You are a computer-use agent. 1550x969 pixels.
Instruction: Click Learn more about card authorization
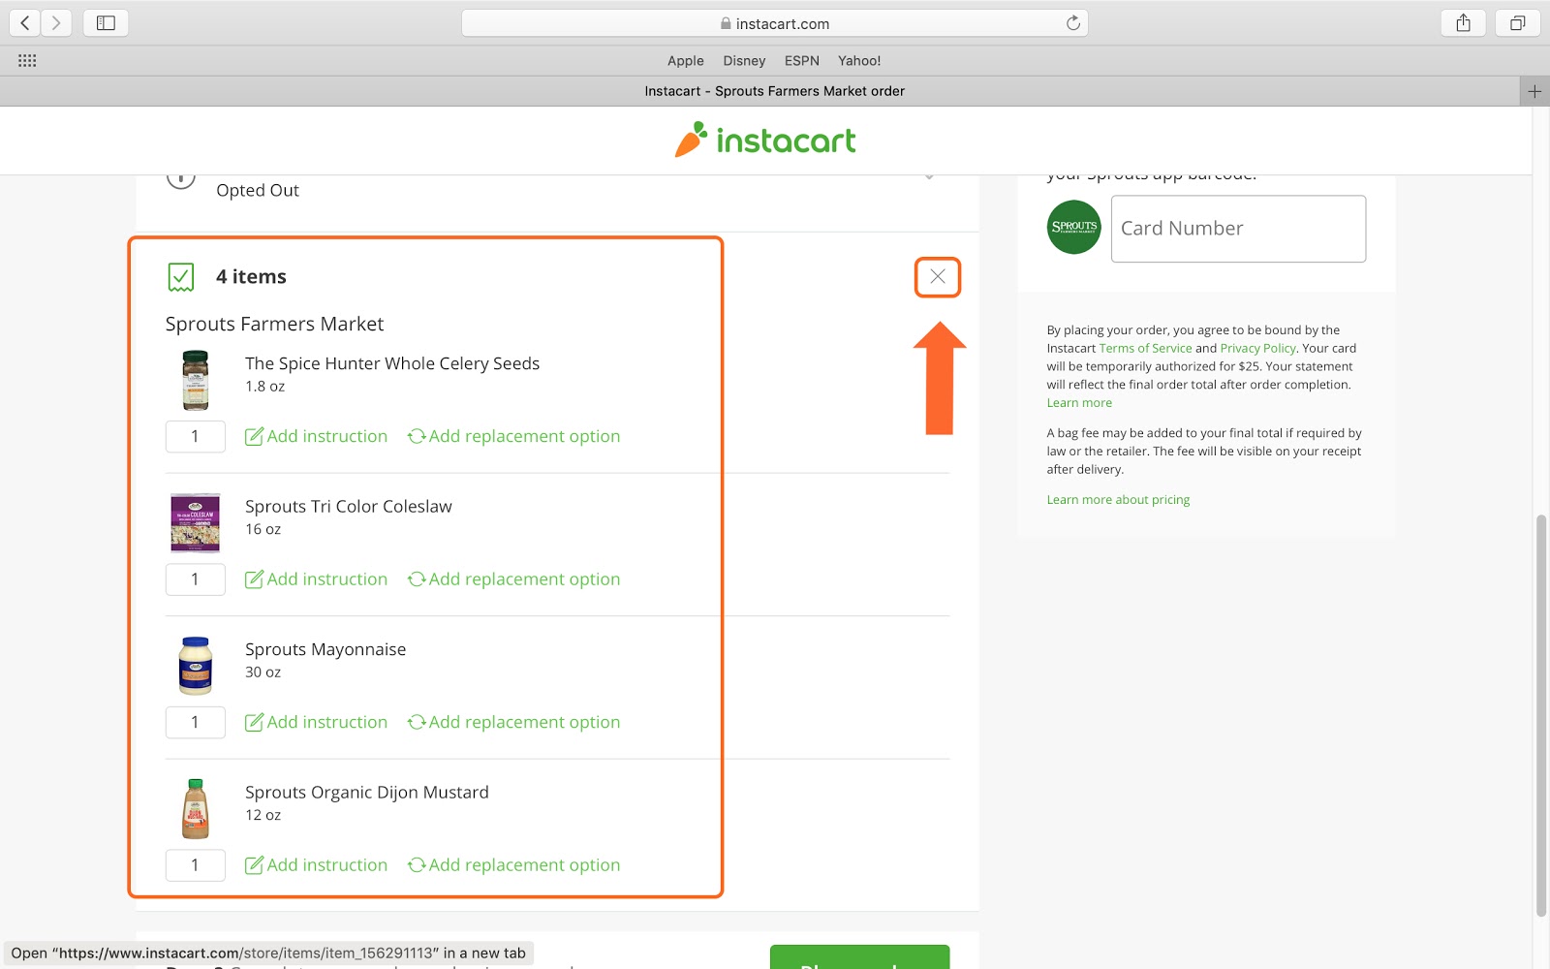pyautogui.click(x=1079, y=403)
